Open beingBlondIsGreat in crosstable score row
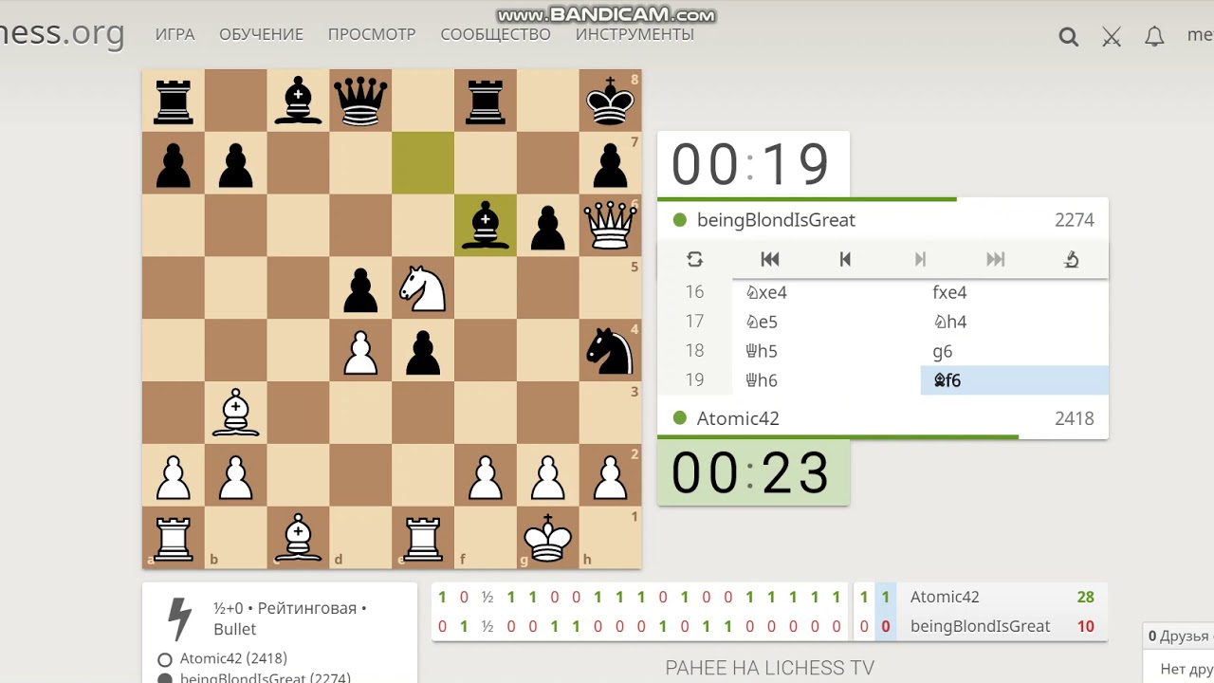 [x=980, y=626]
